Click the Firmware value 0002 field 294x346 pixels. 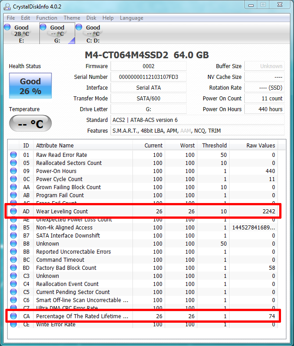pyautogui.click(x=148, y=66)
